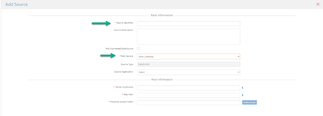Click the Personal Access Token field
This screenshot has height=116, width=323.
tap(189, 102)
